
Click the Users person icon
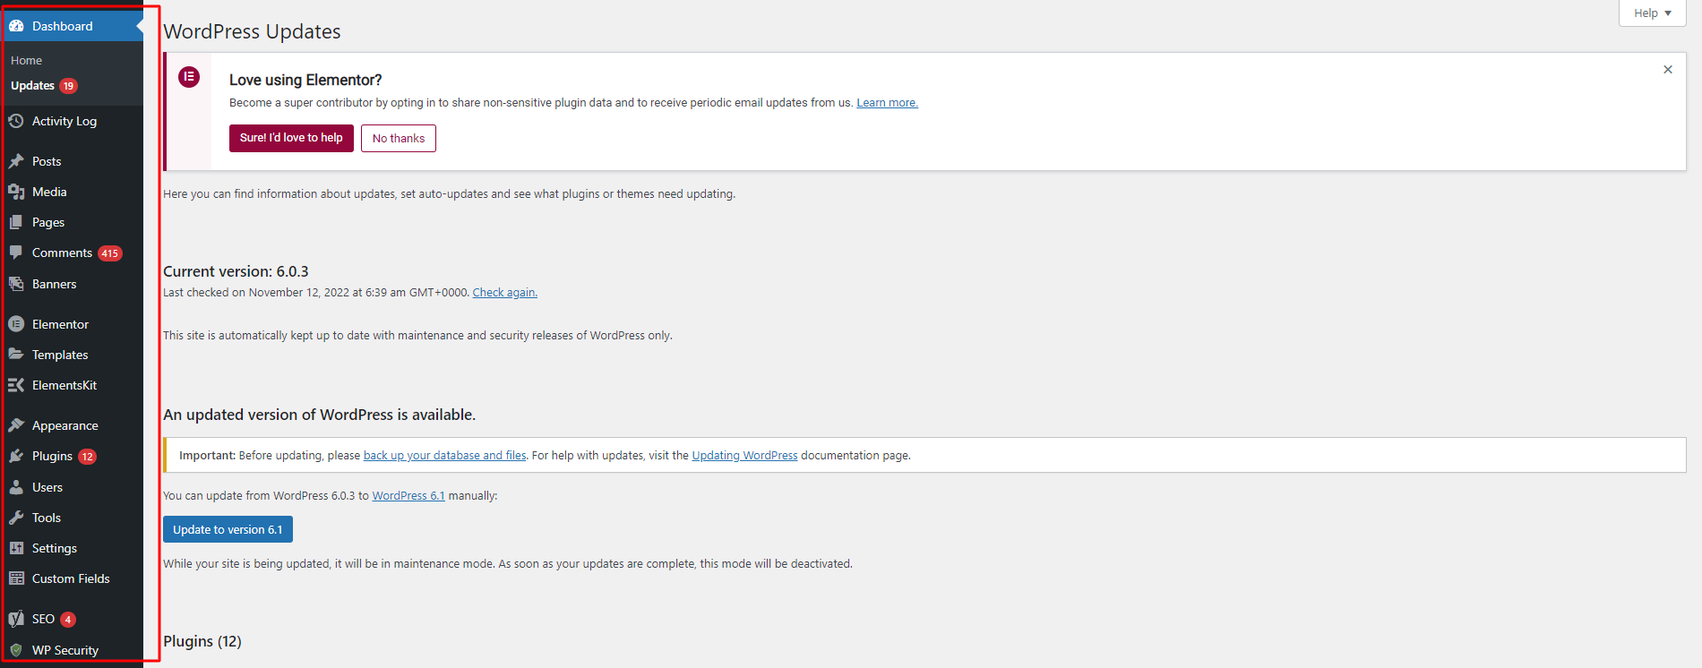[16, 487]
